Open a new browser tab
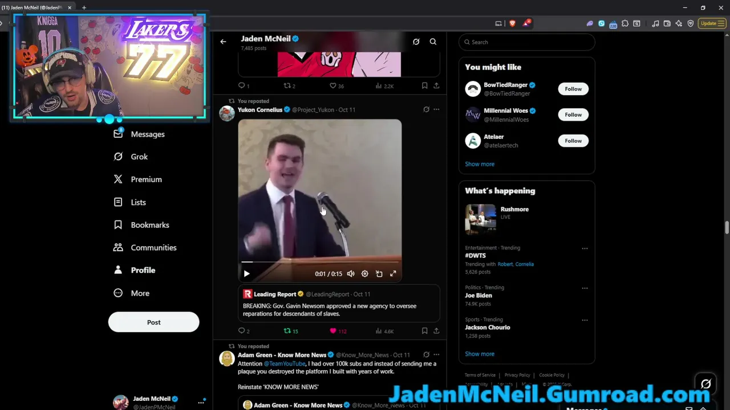730x410 pixels. (x=84, y=7)
